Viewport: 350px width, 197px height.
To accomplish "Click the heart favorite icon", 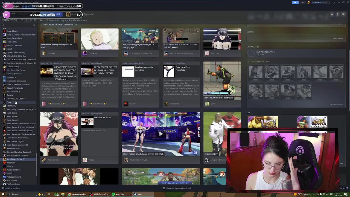I will click(343, 15).
